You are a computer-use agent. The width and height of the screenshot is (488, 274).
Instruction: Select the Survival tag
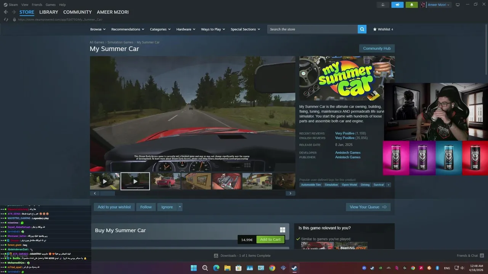pyautogui.click(x=379, y=185)
